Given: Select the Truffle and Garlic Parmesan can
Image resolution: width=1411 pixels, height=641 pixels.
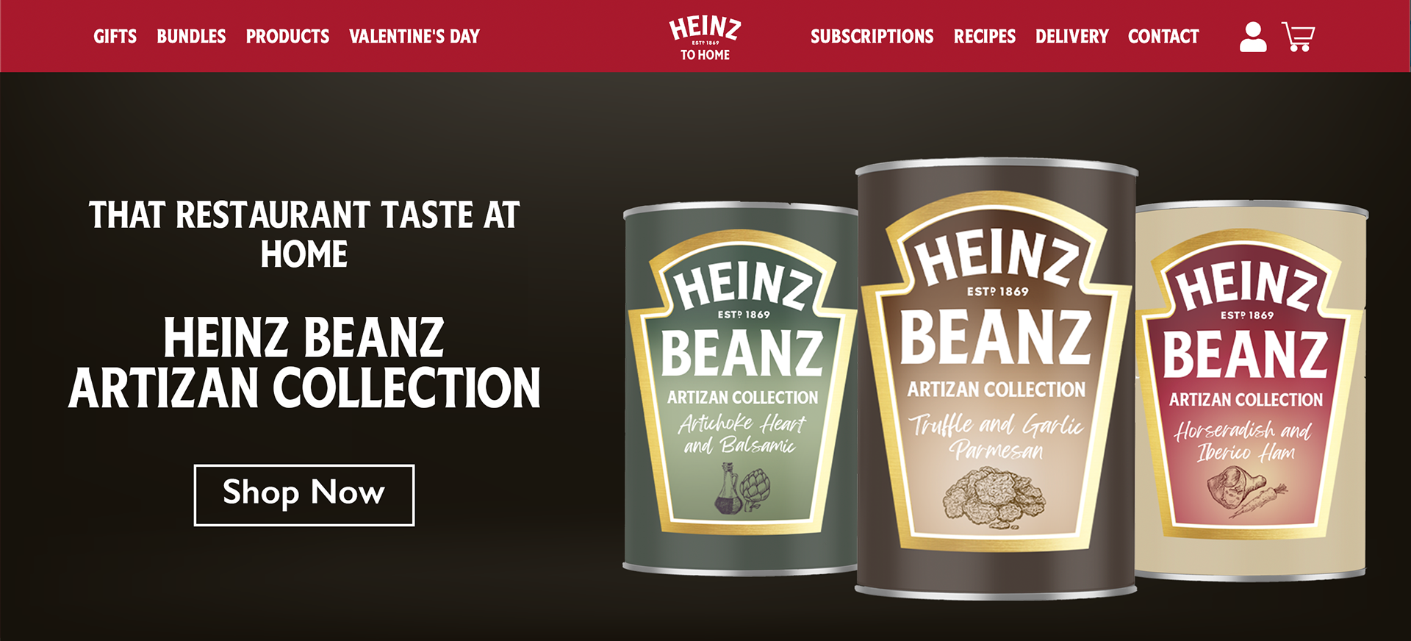Looking at the screenshot, I should click(997, 378).
